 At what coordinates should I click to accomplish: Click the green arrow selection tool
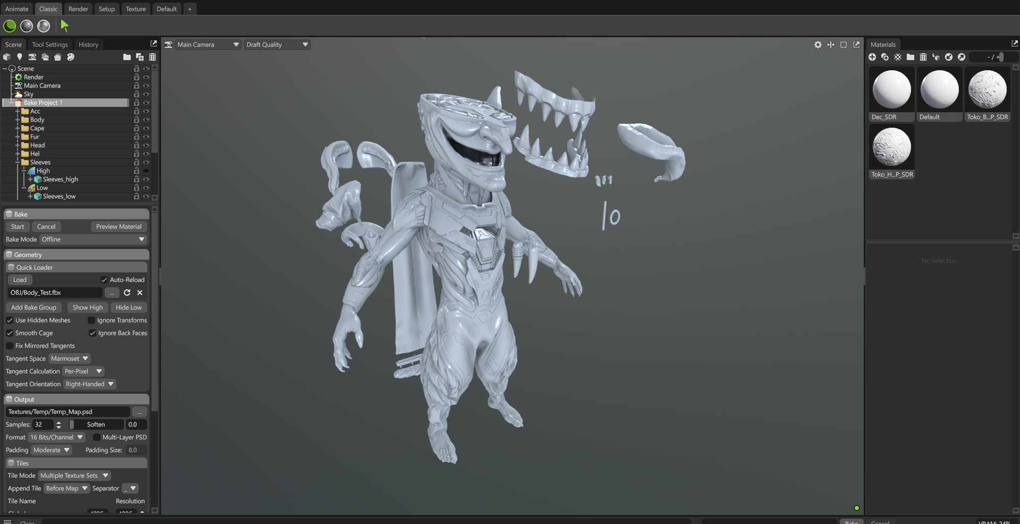click(64, 26)
